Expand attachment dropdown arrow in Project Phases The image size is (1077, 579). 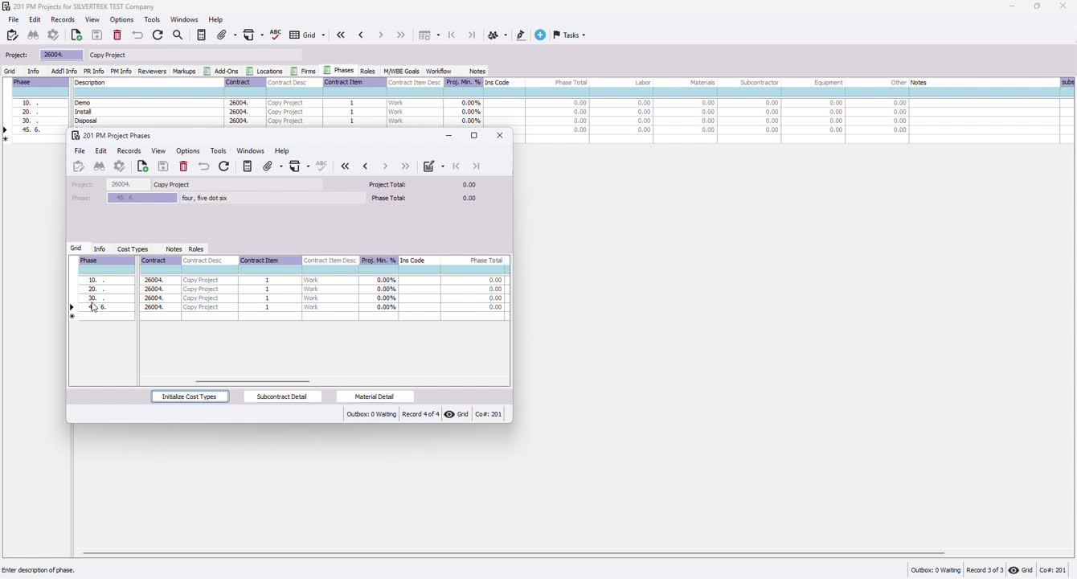(x=280, y=166)
